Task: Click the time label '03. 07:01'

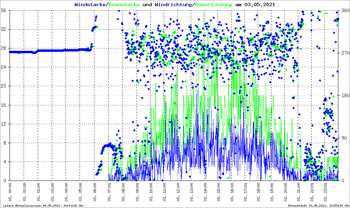Action: pos(109,192)
